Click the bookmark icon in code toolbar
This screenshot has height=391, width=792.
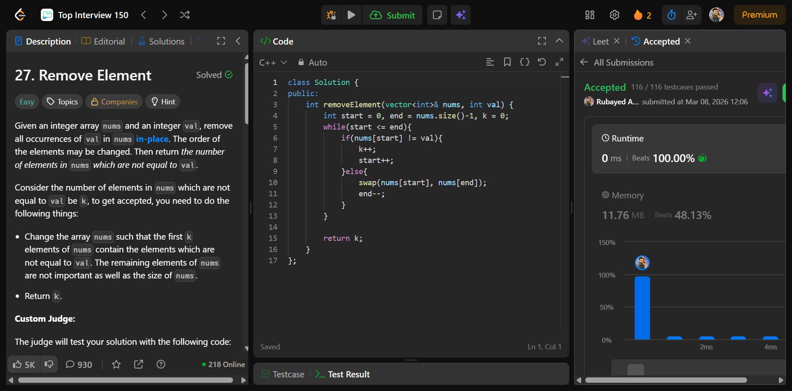coord(507,62)
